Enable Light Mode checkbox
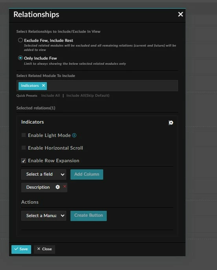Screen dimensions: 217x270 [24, 135]
